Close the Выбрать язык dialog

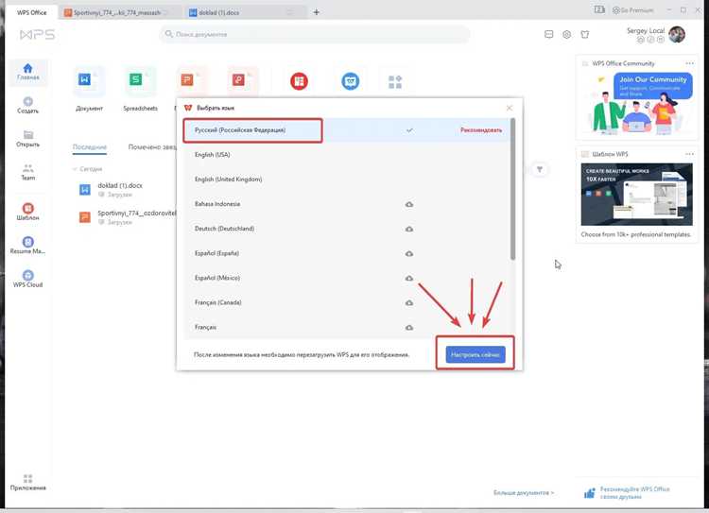pyautogui.click(x=510, y=108)
